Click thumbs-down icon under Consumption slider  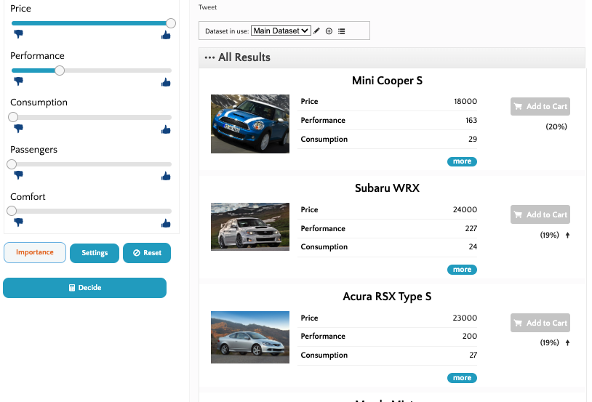coord(18,129)
